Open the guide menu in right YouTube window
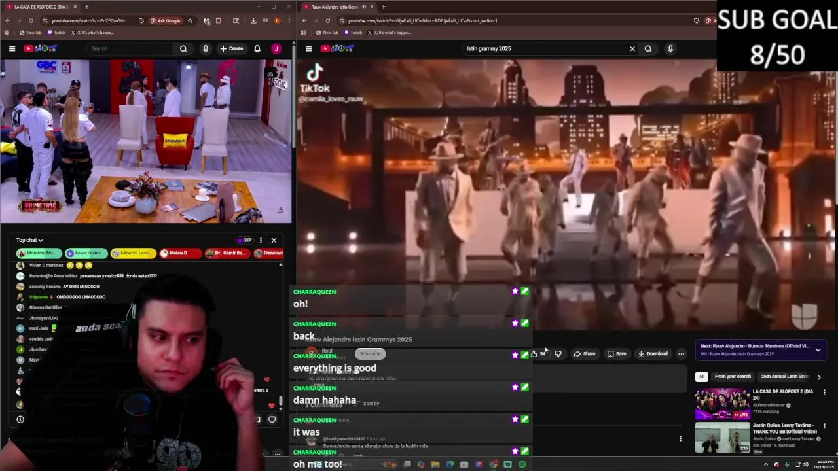The width and height of the screenshot is (838, 471). point(309,48)
